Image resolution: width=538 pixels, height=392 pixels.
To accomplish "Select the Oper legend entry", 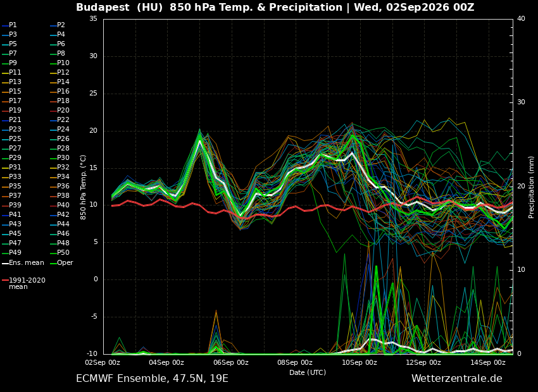I will coord(61,263).
